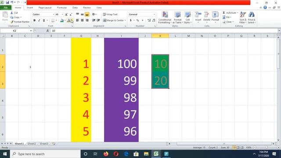Toggle Top Align for cells
This screenshot has width=281, height=158.
coord(77,14)
